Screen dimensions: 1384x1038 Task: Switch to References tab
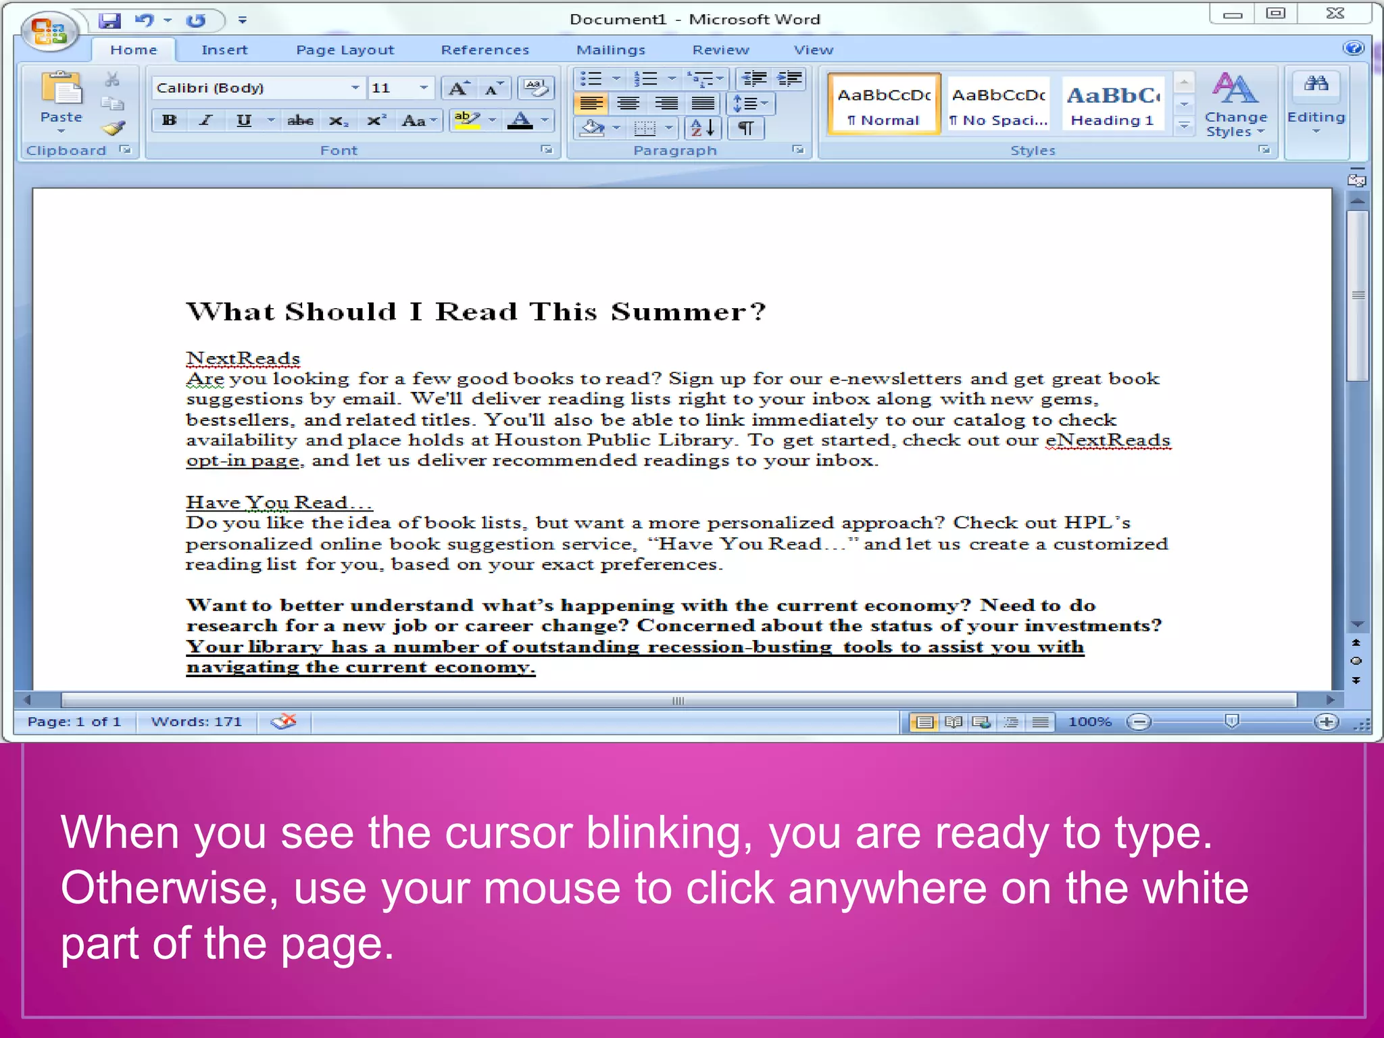click(485, 50)
